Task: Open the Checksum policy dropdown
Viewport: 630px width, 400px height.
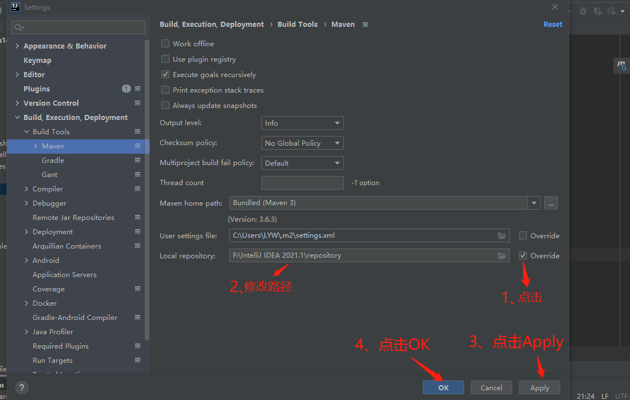Action: pyautogui.click(x=303, y=143)
